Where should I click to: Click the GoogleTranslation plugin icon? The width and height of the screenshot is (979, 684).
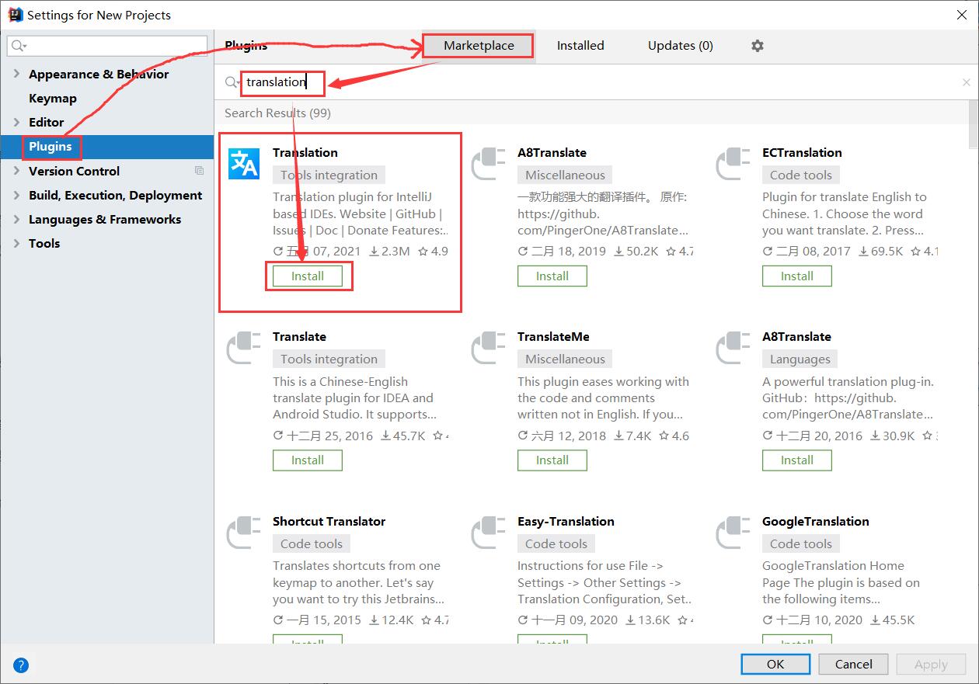[x=733, y=533]
